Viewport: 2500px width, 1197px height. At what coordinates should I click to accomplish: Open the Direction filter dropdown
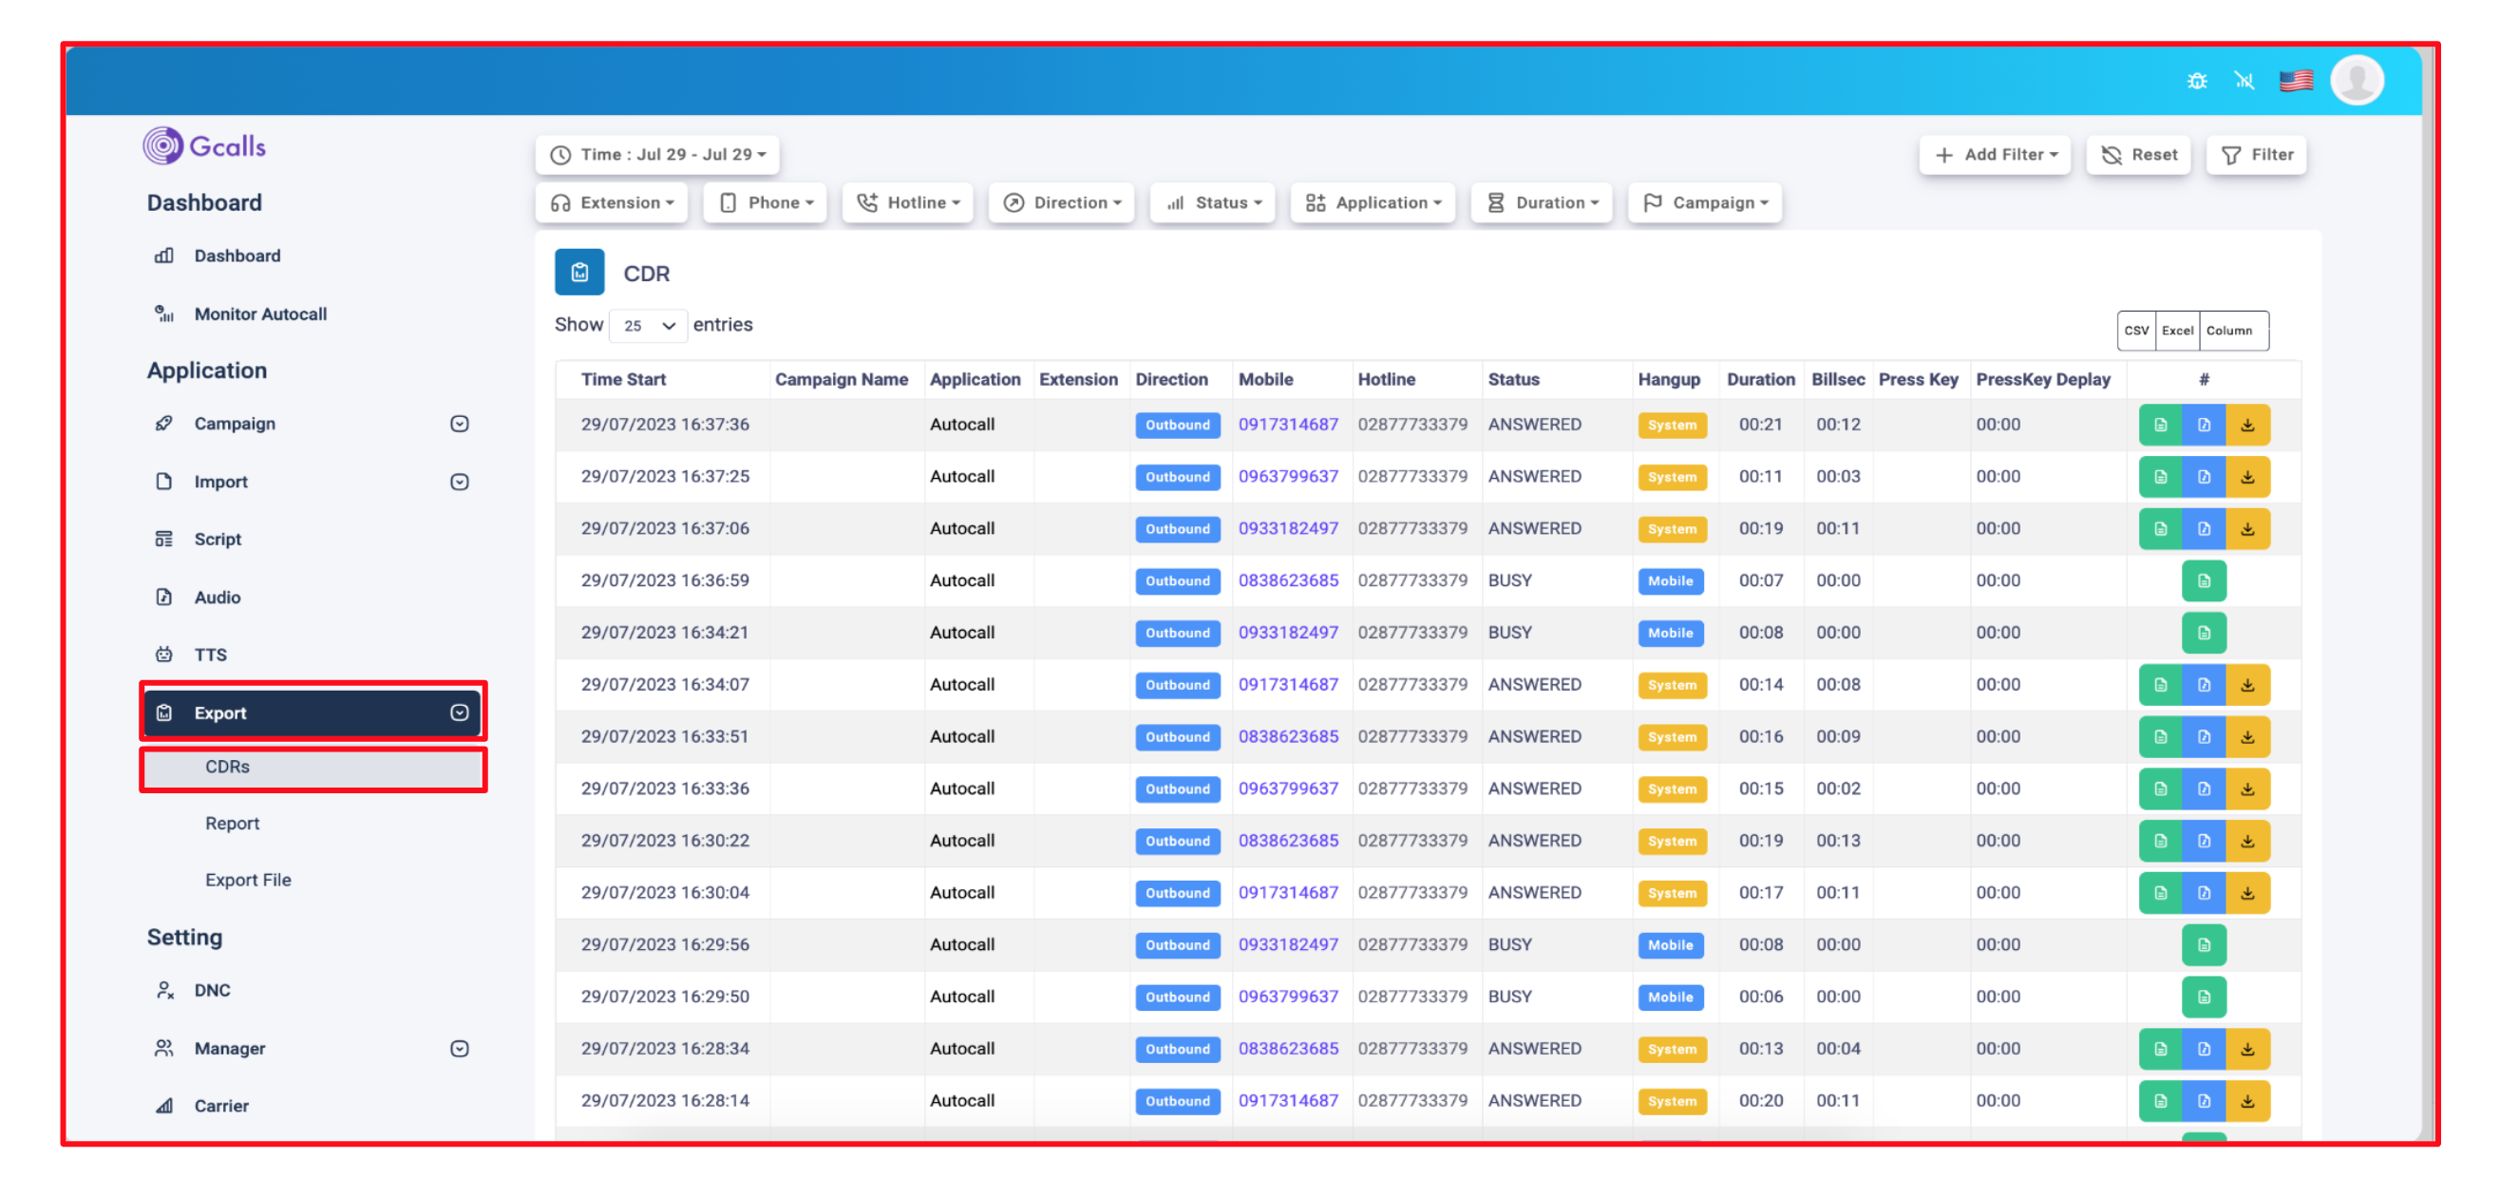(x=1062, y=203)
